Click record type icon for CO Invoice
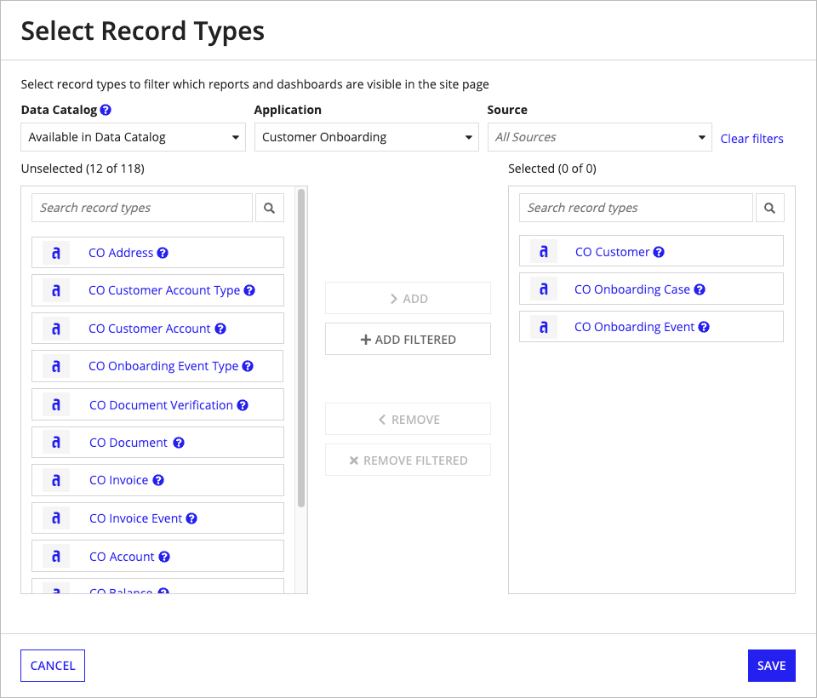The image size is (817, 698). tap(56, 480)
